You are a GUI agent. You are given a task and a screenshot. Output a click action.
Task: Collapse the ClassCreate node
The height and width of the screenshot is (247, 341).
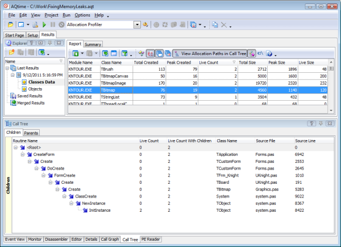(64, 196)
